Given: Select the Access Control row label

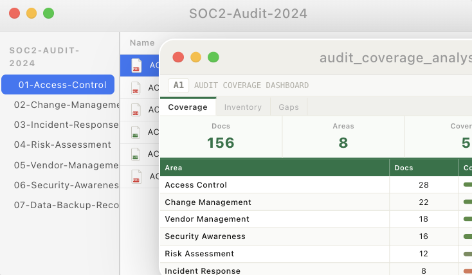Looking at the screenshot, I should [x=196, y=185].
